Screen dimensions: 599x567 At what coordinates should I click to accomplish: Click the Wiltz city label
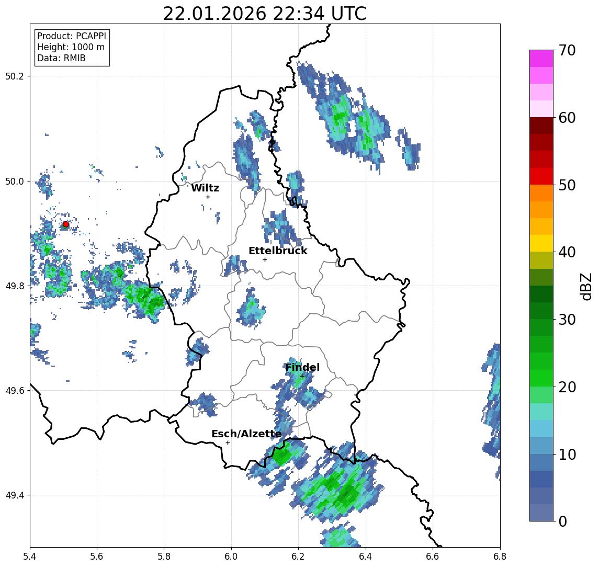coord(205,188)
